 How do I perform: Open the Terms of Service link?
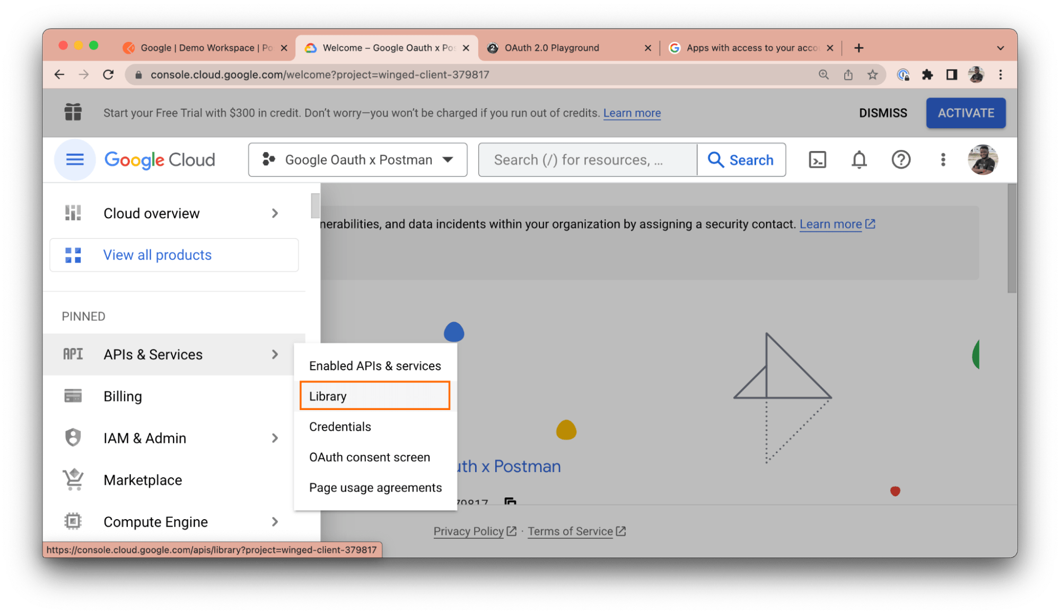tap(576, 531)
